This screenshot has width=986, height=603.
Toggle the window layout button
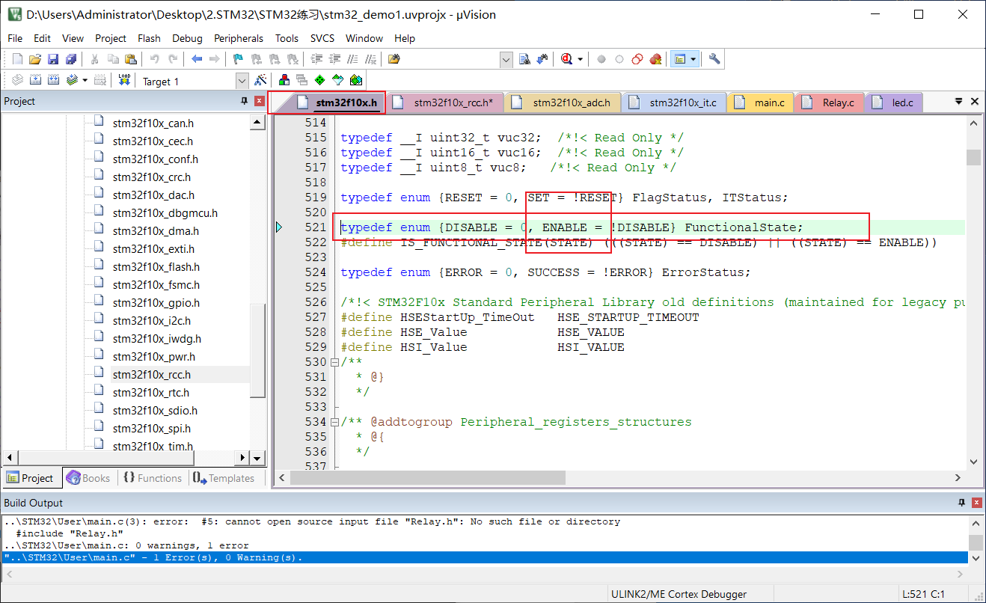click(x=679, y=59)
